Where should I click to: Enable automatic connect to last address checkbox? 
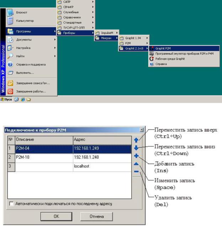(11, 204)
